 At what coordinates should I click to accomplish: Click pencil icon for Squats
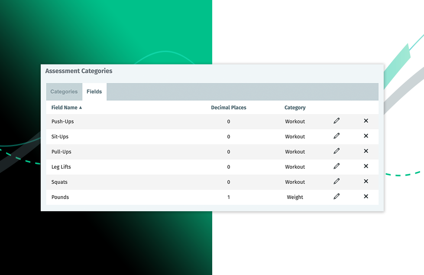337,181
